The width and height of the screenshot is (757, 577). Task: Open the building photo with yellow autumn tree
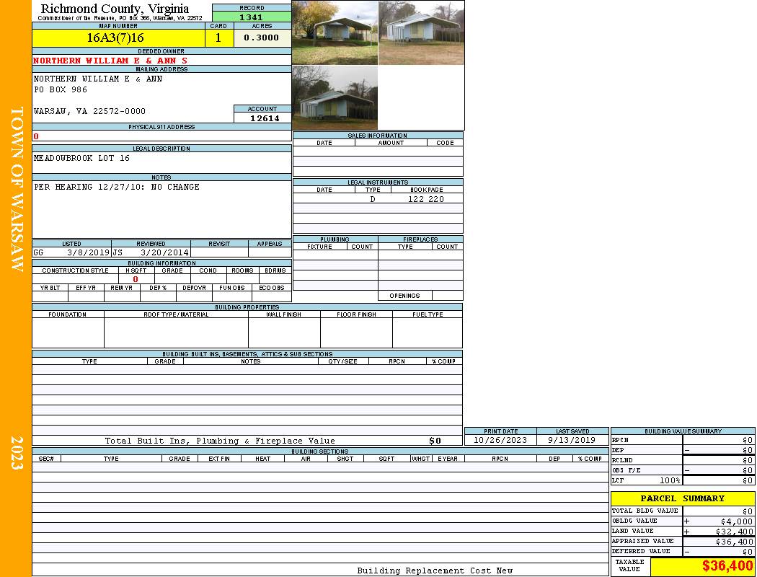(335, 33)
